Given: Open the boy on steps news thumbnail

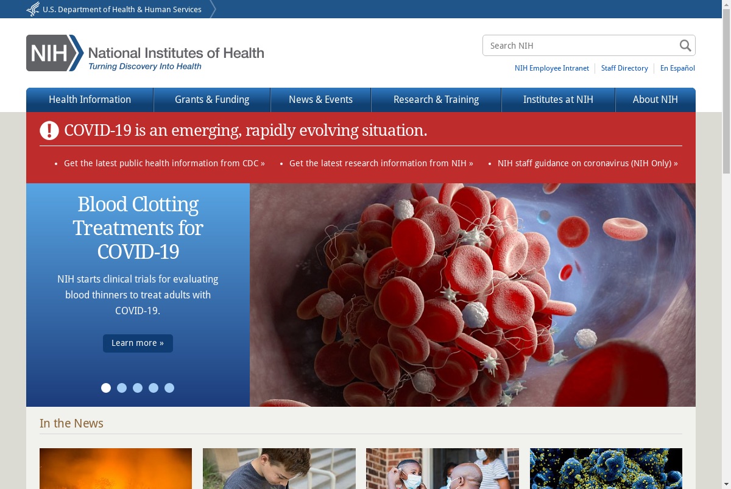Looking at the screenshot, I should 279,468.
